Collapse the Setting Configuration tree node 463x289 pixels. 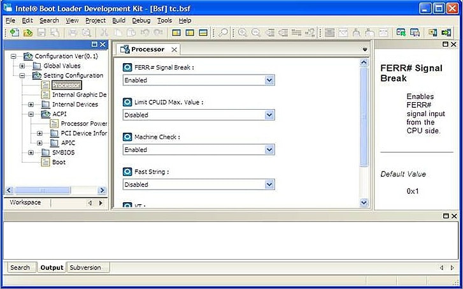coord(22,76)
